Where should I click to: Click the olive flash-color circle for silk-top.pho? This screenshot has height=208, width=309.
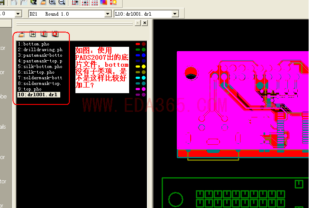(x=144, y=72)
